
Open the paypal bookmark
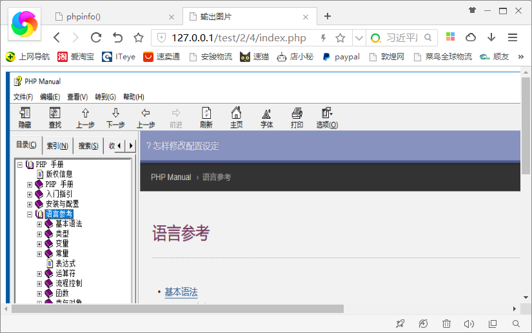[x=340, y=57]
